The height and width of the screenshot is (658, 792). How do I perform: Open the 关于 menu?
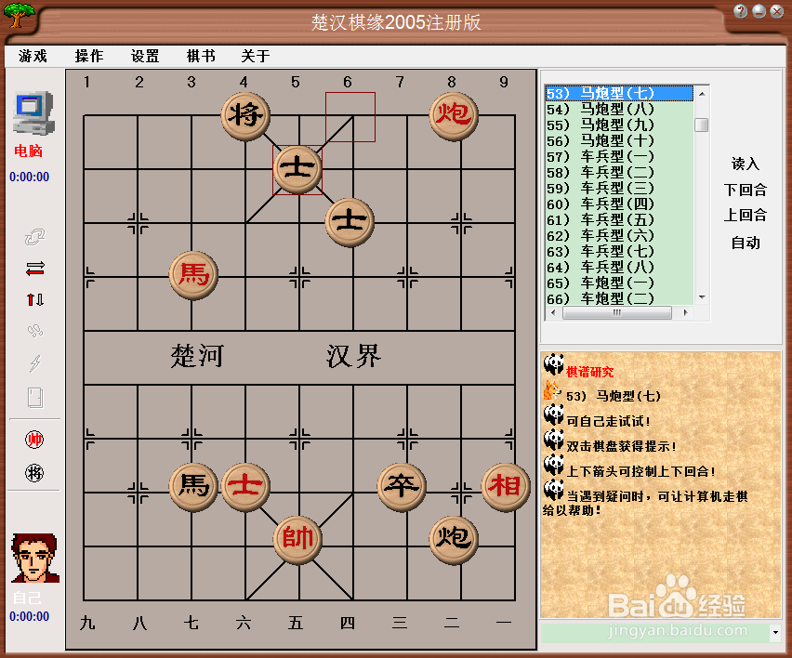click(256, 56)
